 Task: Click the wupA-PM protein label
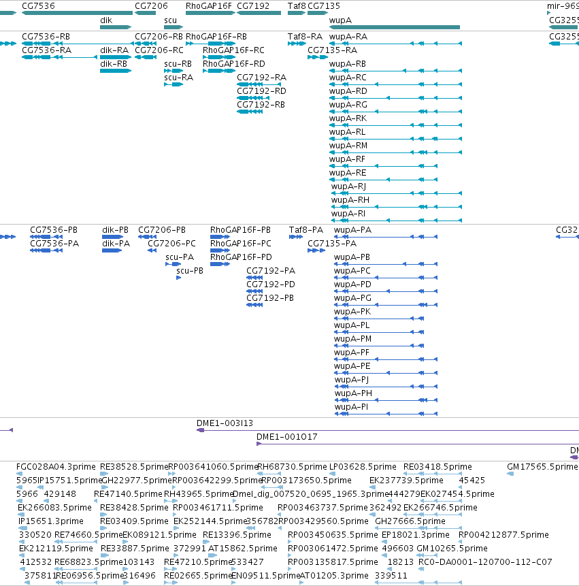pyautogui.click(x=352, y=339)
